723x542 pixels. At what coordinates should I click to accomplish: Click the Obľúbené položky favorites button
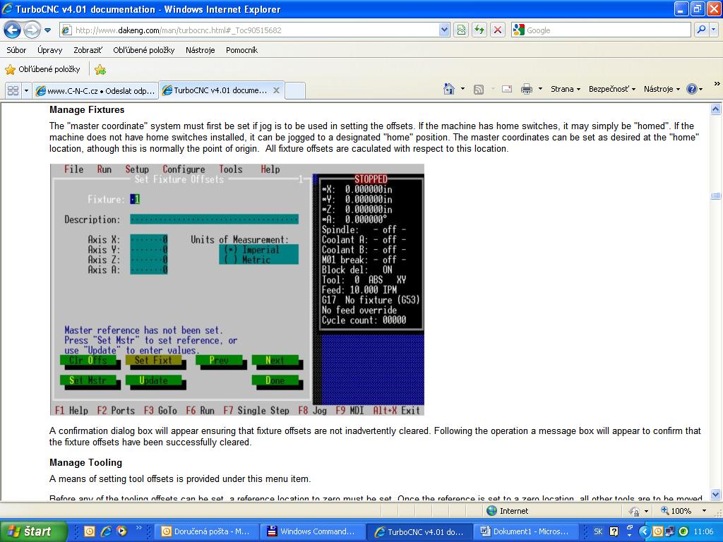[x=42, y=69]
